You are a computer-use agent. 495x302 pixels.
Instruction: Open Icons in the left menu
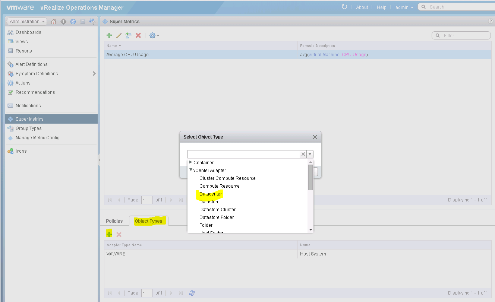click(x=21, y=151)
